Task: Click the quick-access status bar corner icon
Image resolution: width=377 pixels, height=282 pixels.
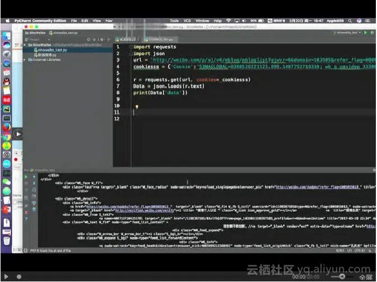Action: 25,251
